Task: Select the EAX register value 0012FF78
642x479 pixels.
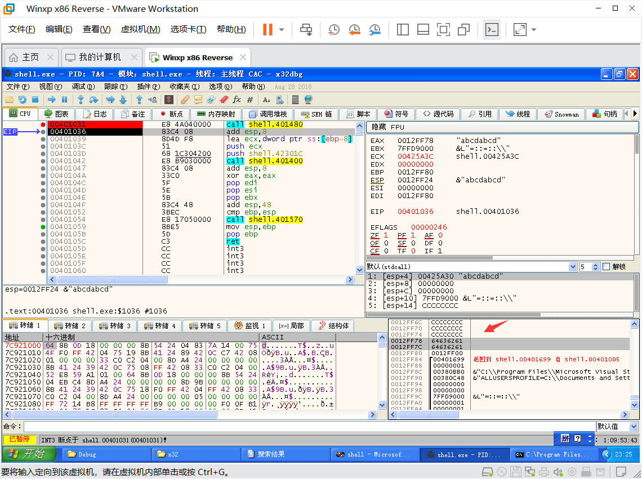Action: [415, 140]
